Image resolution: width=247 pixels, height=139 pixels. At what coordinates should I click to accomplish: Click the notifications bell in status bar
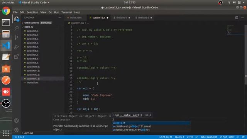(x=244, y=137)
